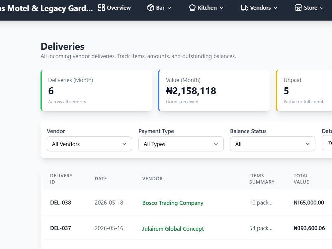Image resolution: width=332 pixels, height=249 pixels.
Task: Click the Date filter input field
Action: coord(327,143)
